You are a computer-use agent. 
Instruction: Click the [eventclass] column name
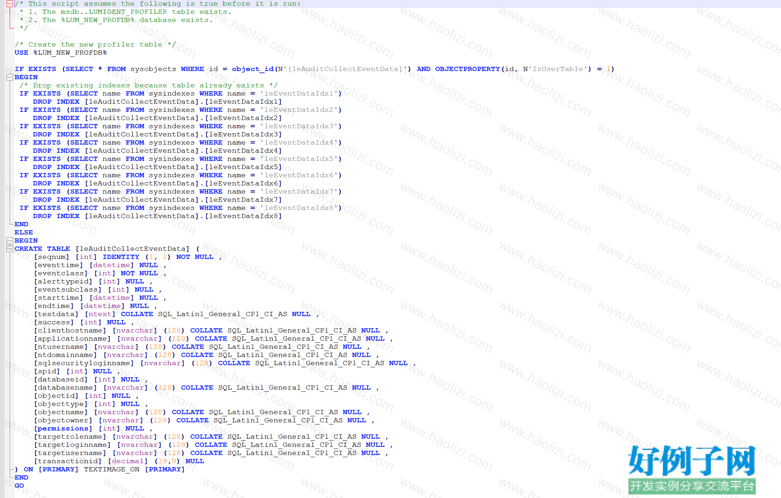[x=61, y=273]
